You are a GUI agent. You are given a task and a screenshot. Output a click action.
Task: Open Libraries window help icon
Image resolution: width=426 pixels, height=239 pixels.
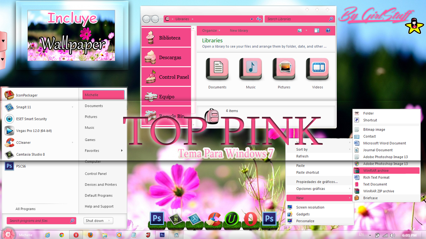328,30
